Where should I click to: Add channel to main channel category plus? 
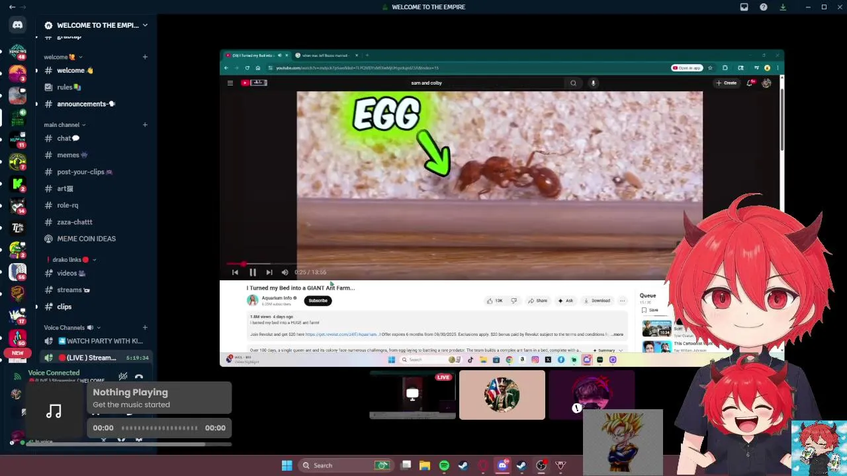click(x=145, y=125)
